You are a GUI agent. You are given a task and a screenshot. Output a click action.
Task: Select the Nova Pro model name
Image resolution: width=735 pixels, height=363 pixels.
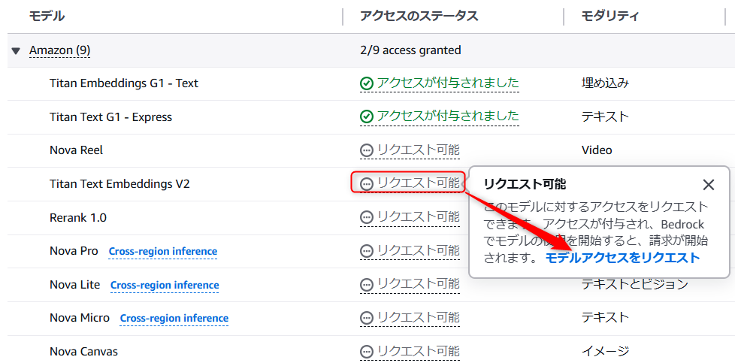tap(74, 251)
